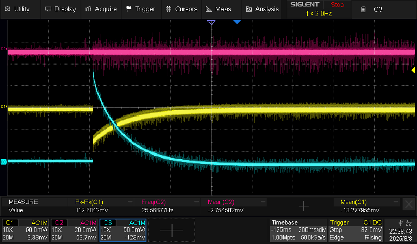Screen dimensions: 417x244
Task: Open the C1 channel settings box
Action: coord(26,229)
